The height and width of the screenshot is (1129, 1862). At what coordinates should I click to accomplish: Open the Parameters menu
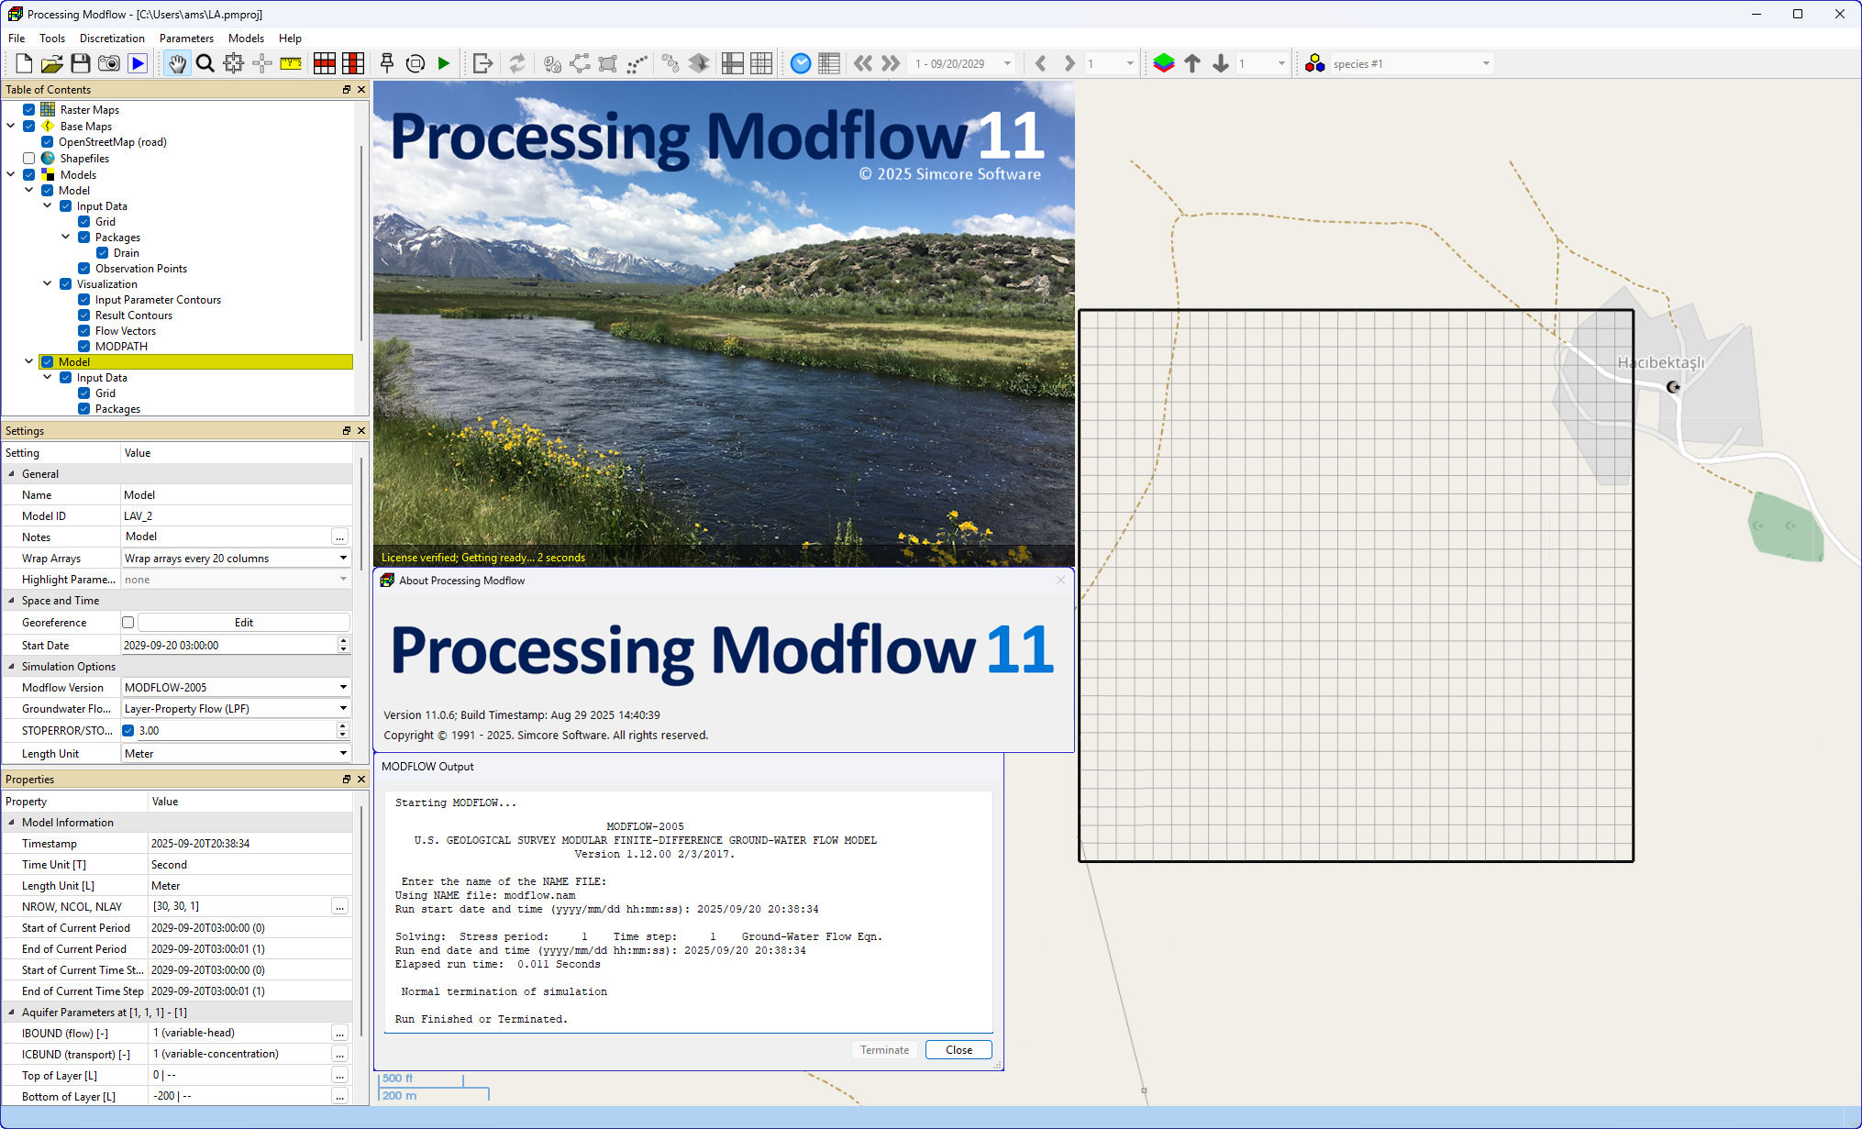click(x=186, y=39)
